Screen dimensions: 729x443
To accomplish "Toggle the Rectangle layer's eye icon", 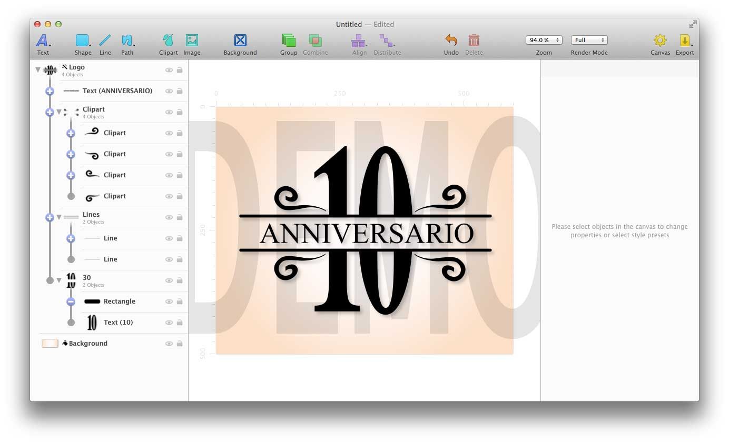I will [x=169, y=301].
